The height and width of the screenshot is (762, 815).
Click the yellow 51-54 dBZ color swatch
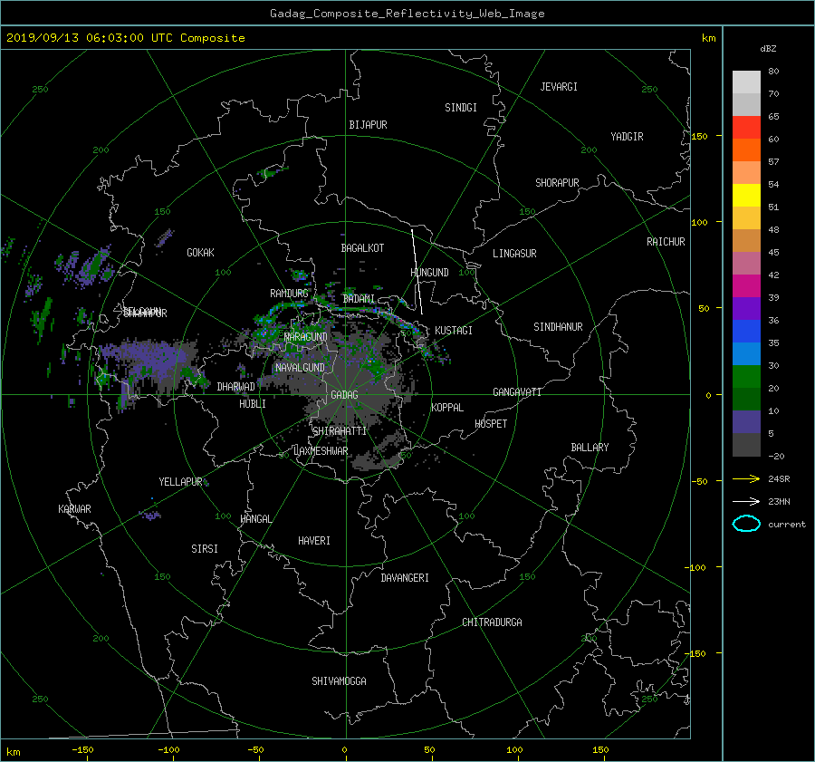tap(746, 196)
